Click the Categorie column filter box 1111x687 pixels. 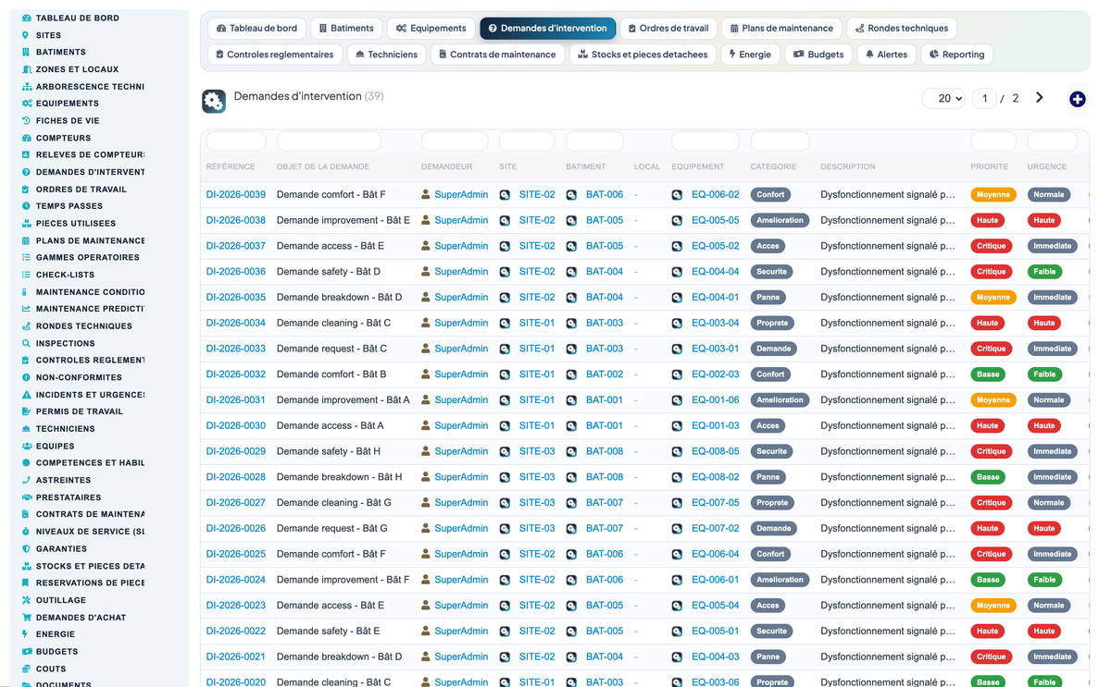coord(778,141)
